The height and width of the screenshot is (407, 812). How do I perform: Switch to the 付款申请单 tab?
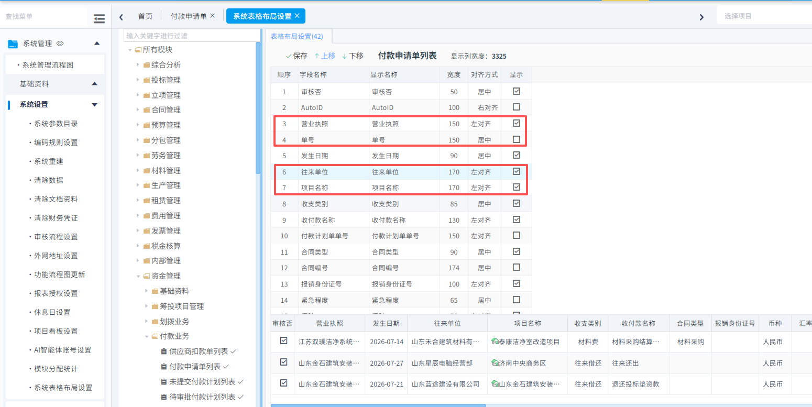[x=189, y=16]
